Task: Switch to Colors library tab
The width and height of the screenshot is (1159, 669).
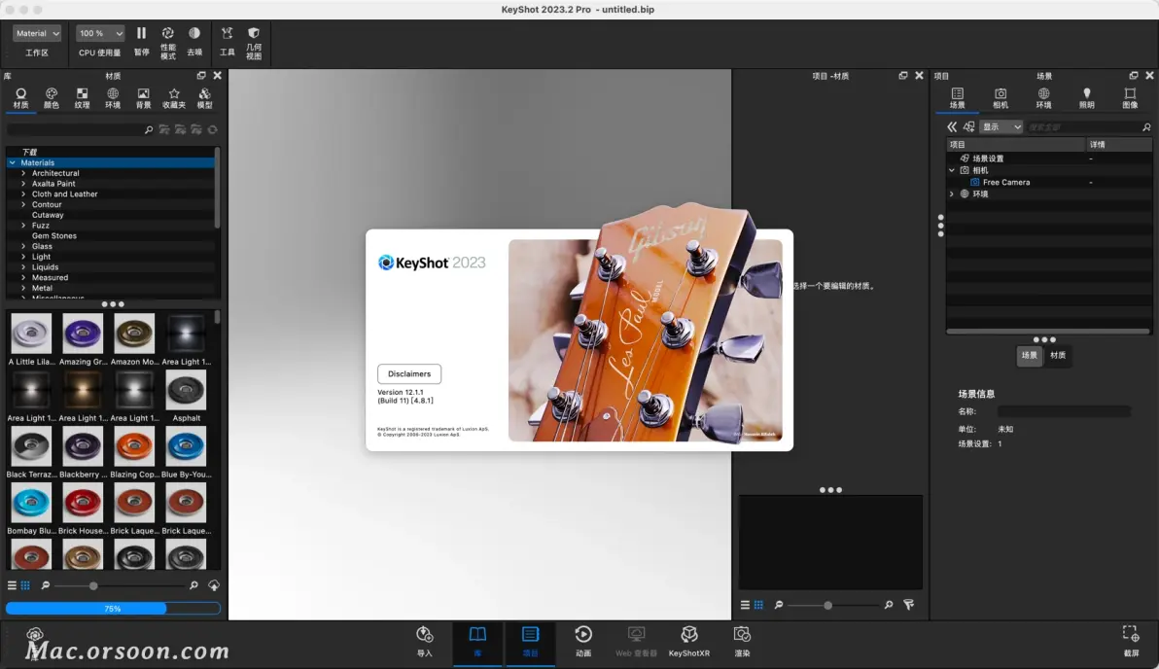Action: [x=51, y=98]
